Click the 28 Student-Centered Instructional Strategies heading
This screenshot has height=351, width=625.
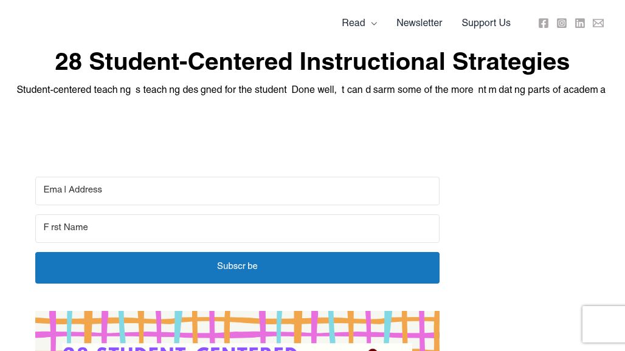click(x=312, y=62)
